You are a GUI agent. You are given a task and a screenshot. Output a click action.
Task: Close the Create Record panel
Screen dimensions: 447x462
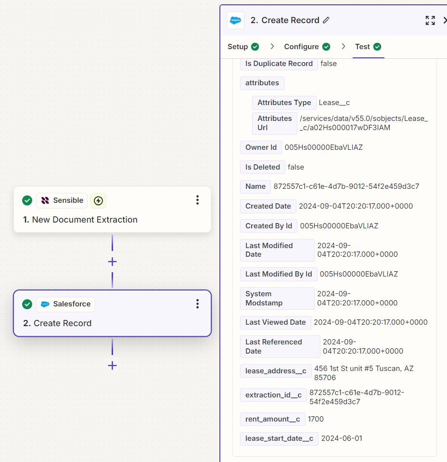[445, 20]
